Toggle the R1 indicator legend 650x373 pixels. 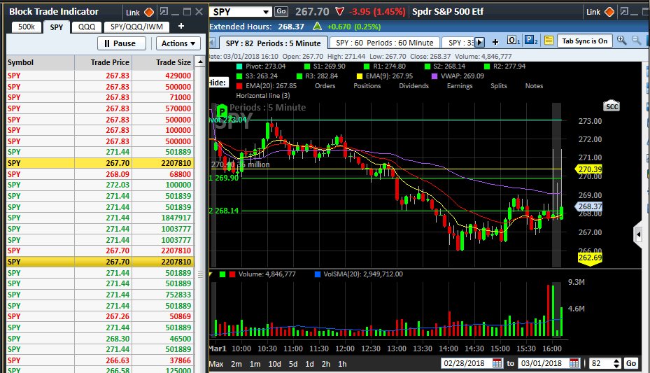[x=384, y=66]
